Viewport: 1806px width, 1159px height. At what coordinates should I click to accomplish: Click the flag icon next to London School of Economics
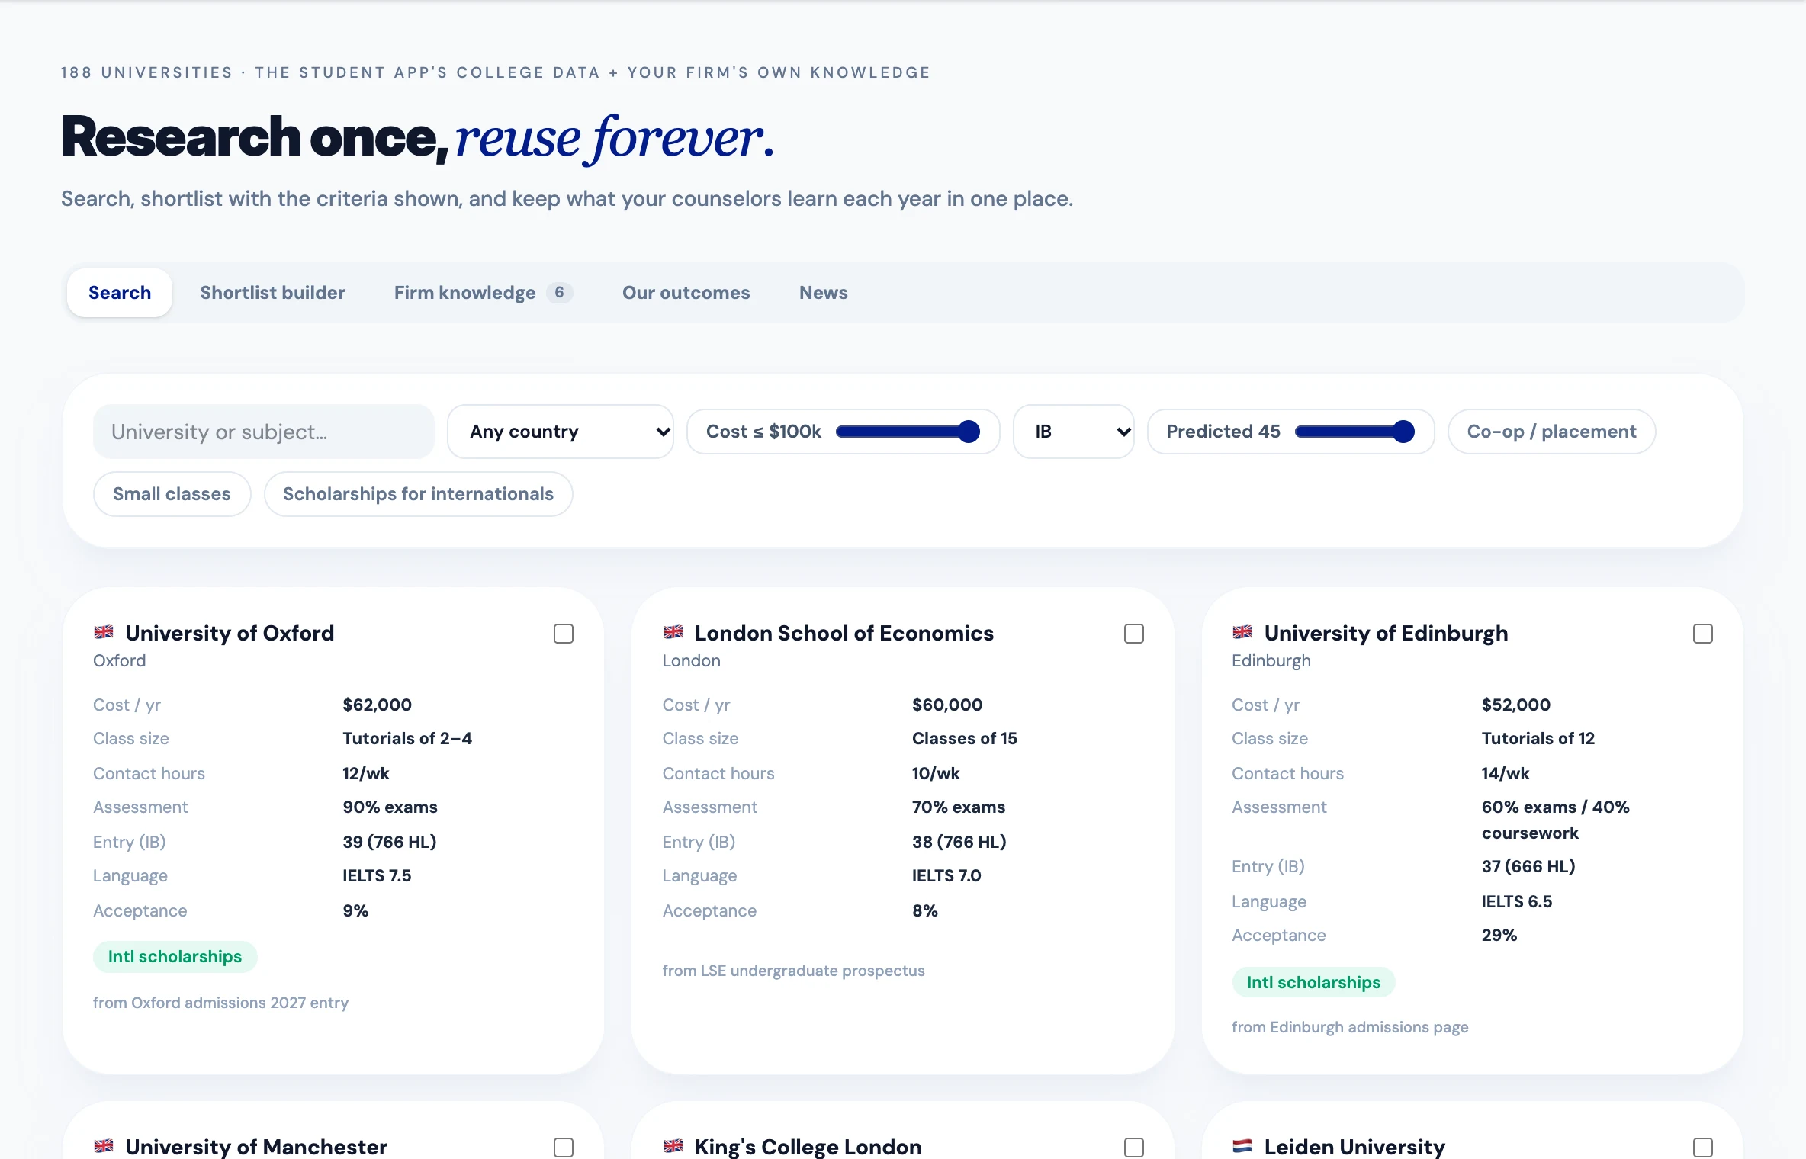[x=673, y=632]
